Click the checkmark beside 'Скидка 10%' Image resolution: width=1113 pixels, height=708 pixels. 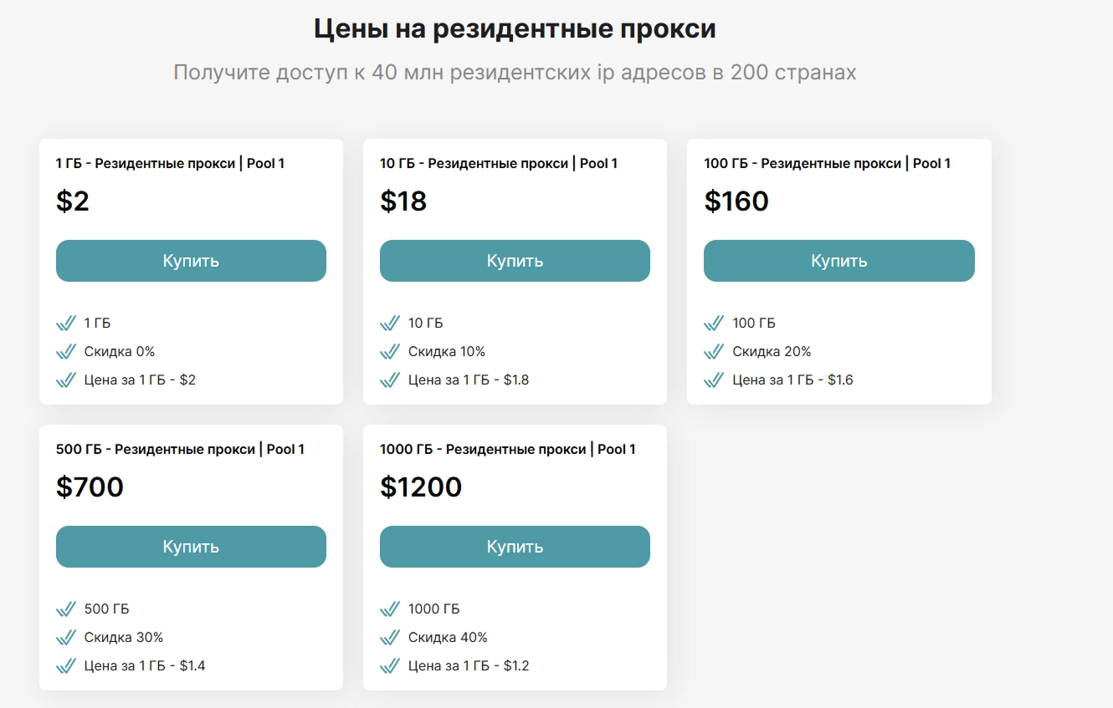[x=390, y=351]
